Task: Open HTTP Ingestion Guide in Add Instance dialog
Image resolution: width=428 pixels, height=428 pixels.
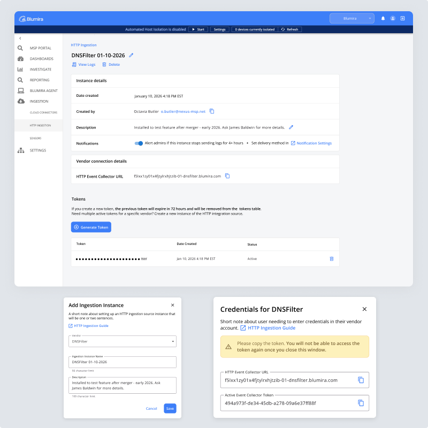Action: pyautogui.click(x=88, y=326)
